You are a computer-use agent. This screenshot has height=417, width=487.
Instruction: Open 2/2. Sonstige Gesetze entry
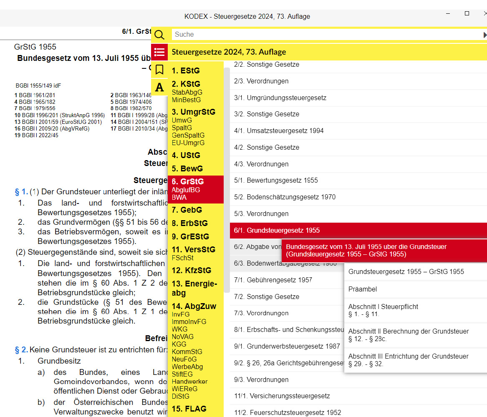pyautogui.click(x=358, y=65)
